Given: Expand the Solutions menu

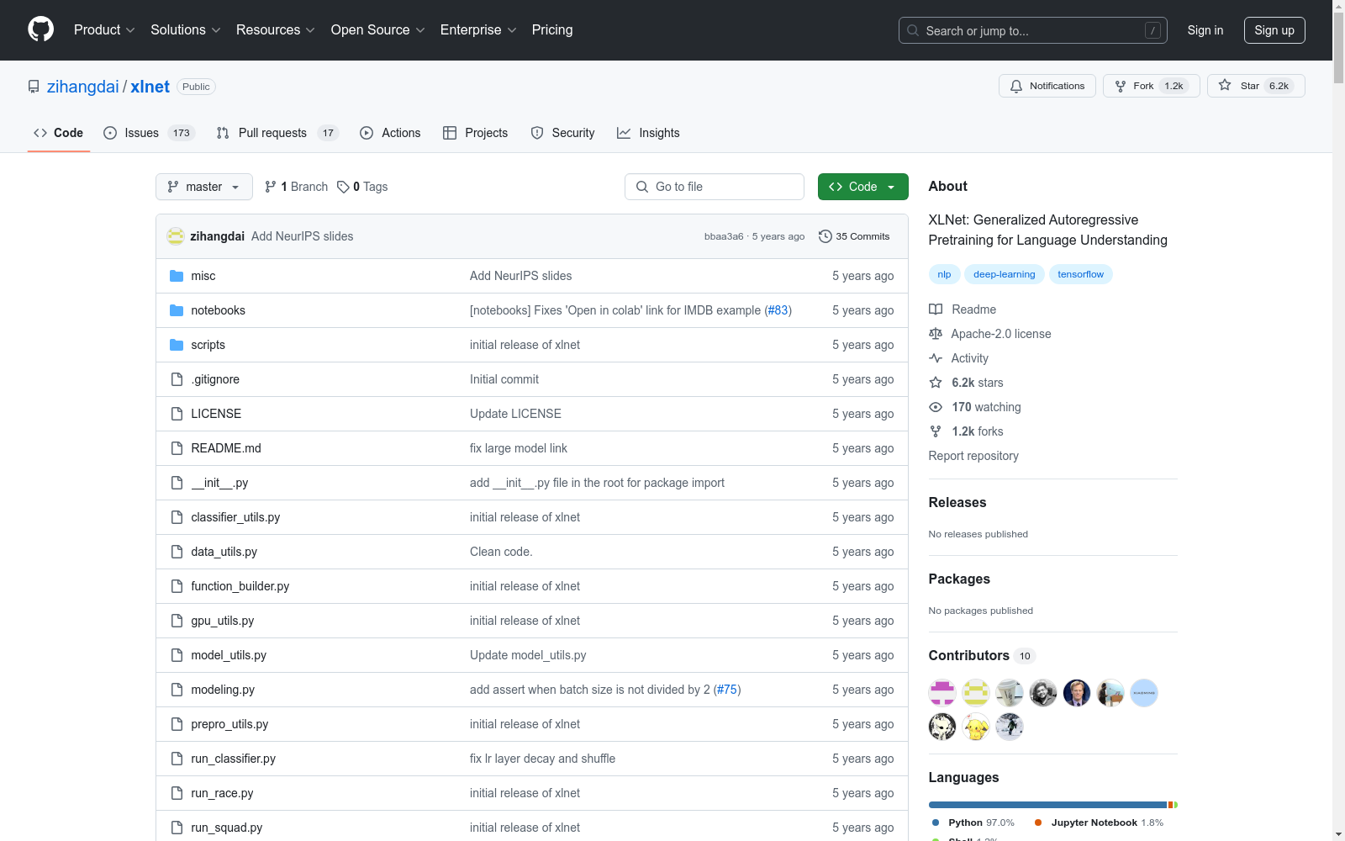Looking at the screenshot, I should click(x=186, y=30).
